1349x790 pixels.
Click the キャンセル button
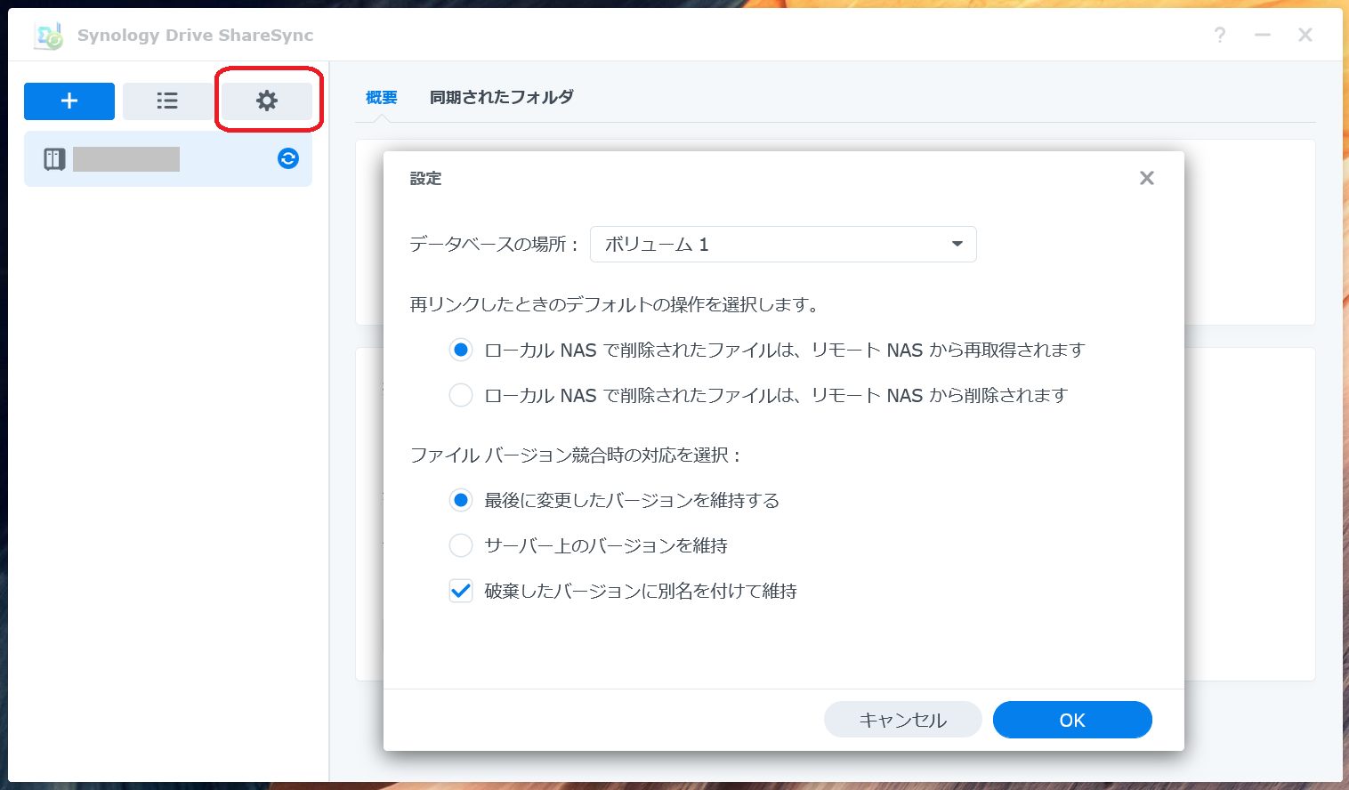[x=902, y=719]
